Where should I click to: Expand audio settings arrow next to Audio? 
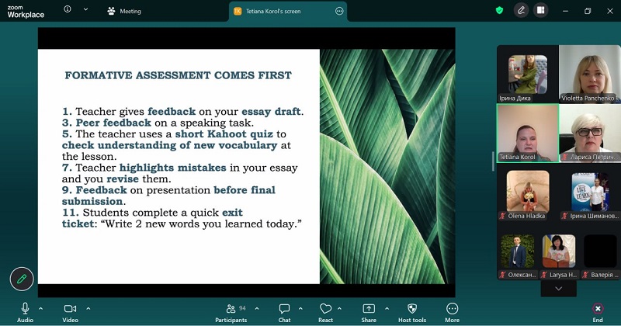pos(40,308)
